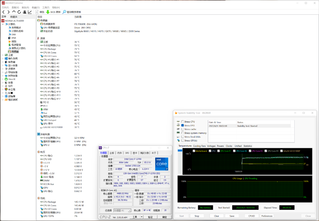Screen dimensions: 319x221
Task: Select 电源管理 tree entry
Action: pyautogui.click(x=15, y=45)
